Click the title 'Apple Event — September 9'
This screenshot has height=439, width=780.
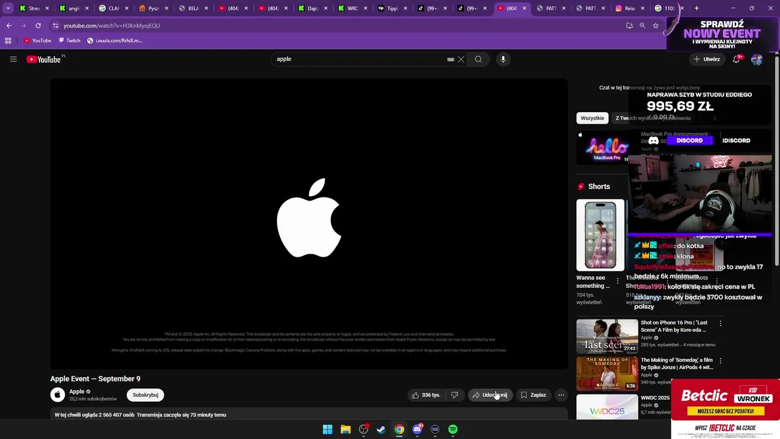pyautogui.click(x=95, y=379)
